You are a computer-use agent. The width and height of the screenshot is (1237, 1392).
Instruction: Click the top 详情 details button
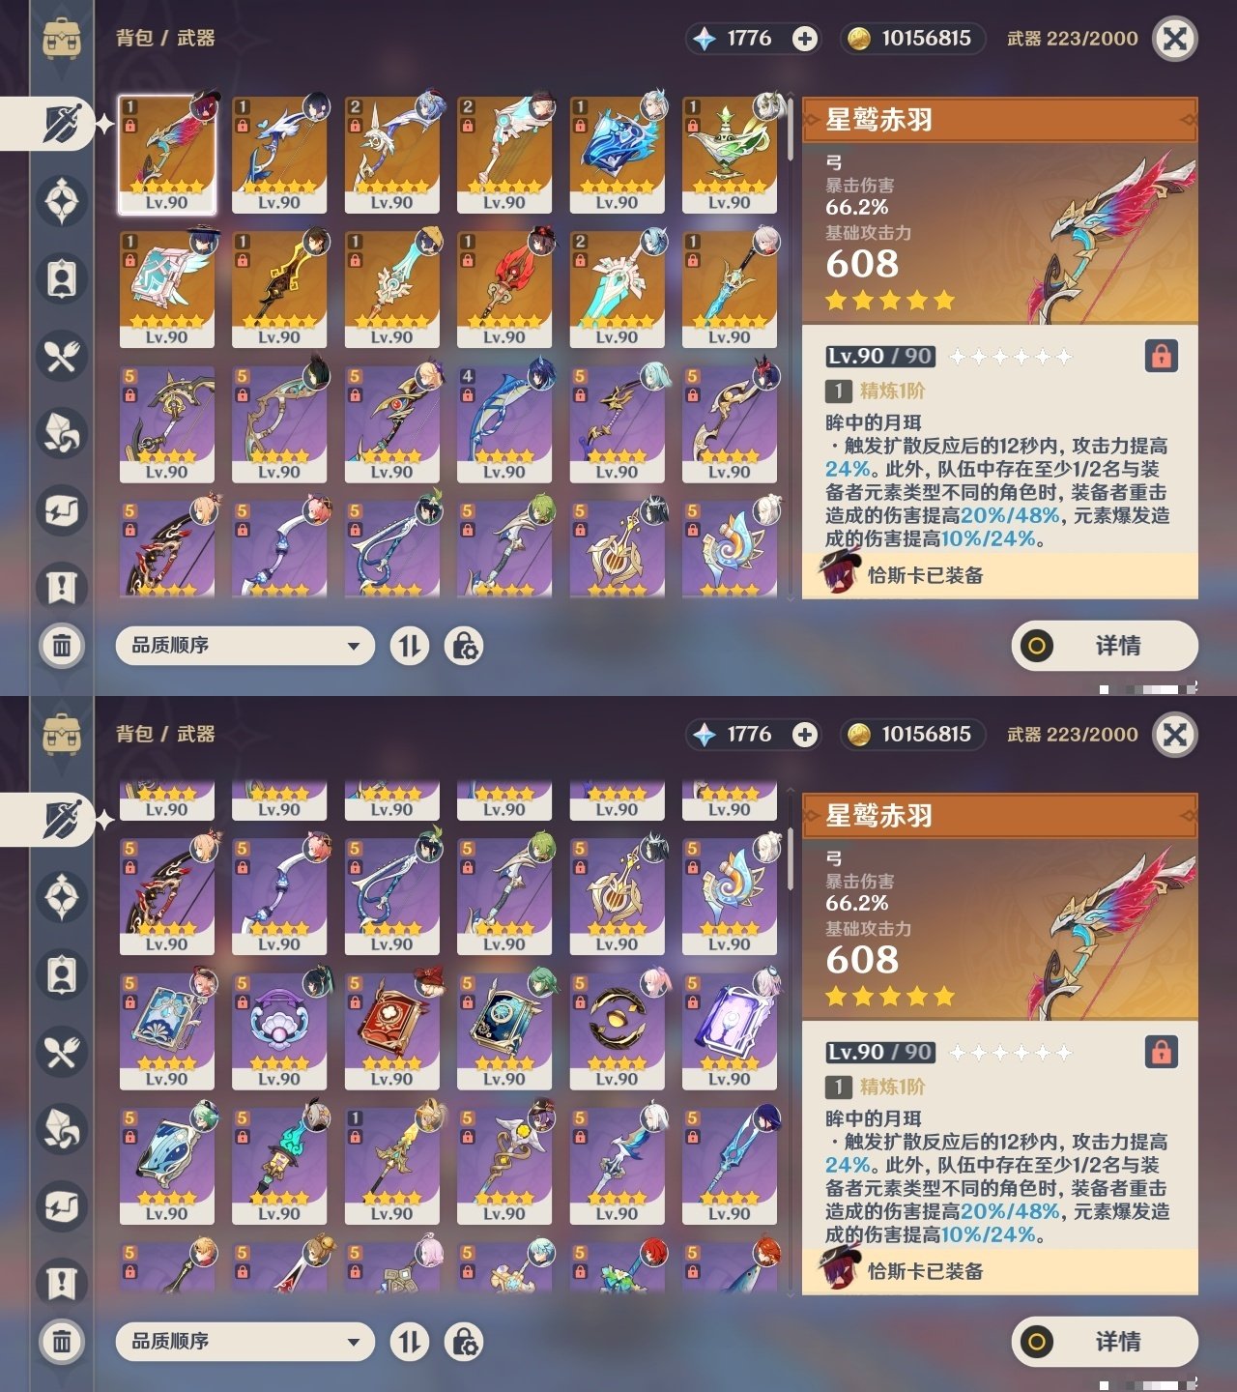coord(1105,646)
